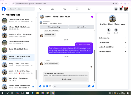The width and height of the screenshot is (131, 95).
Task: Click Rate Oschino button
Action: click(66, 79)
